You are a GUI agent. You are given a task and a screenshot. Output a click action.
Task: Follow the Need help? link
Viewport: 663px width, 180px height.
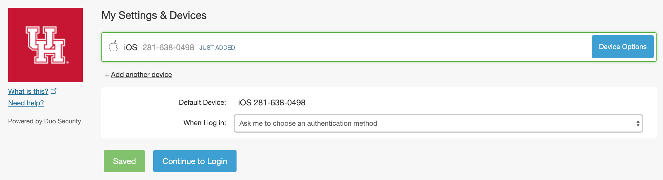(x=26, y=103)
